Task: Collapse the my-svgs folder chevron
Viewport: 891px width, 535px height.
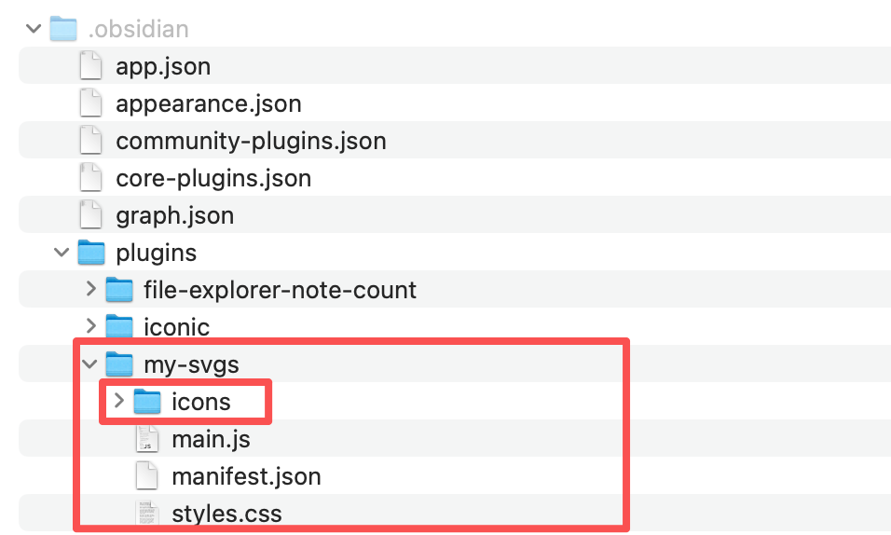Action: (x=90, y=364)
